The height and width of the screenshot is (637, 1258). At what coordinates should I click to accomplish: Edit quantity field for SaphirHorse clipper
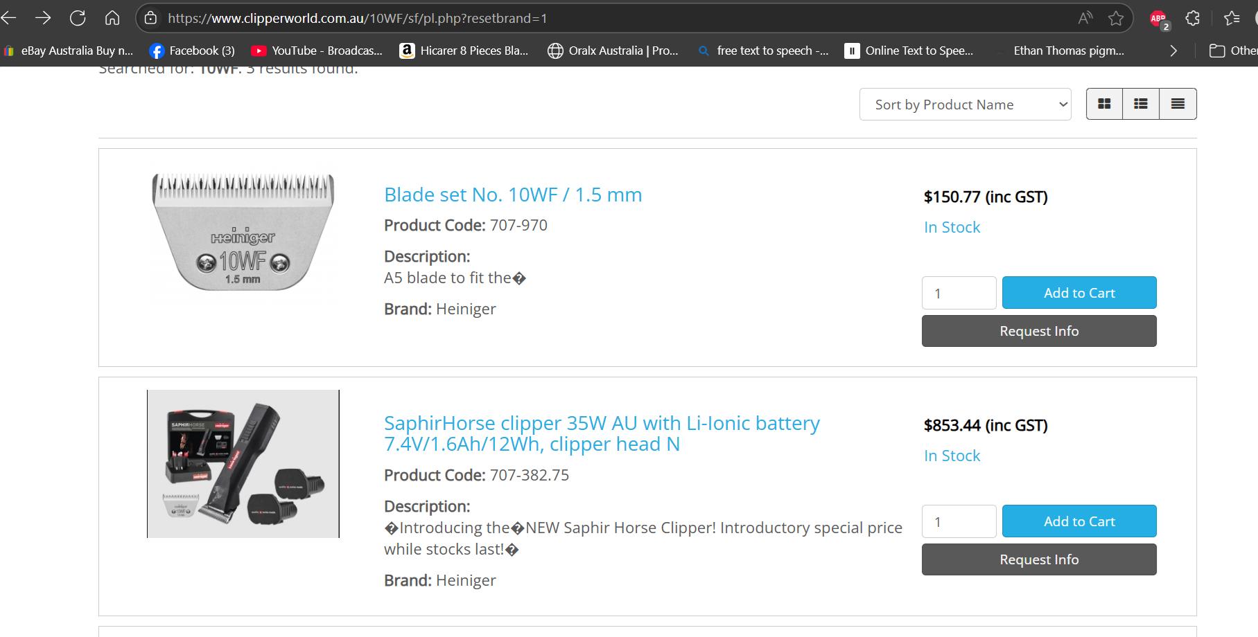[959, 521]
